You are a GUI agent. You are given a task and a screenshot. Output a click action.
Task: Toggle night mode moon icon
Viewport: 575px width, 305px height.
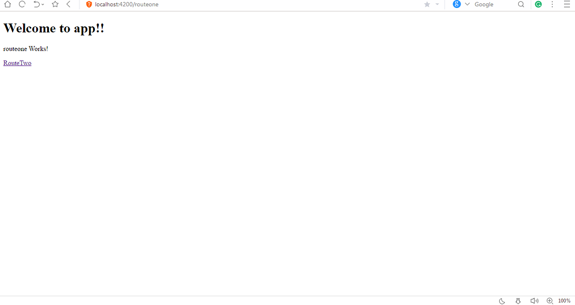coord(502,301)
